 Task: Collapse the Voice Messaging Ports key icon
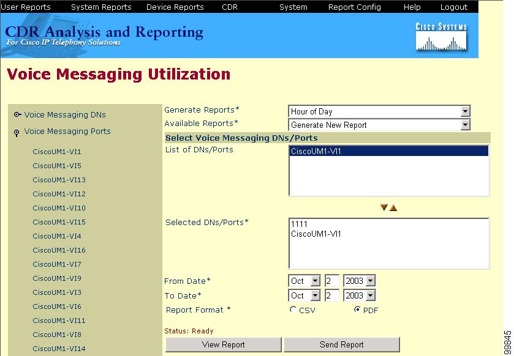17,133
